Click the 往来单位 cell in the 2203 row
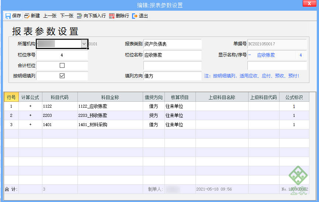This screenshot has height=202, width=319. click(180, 115)
